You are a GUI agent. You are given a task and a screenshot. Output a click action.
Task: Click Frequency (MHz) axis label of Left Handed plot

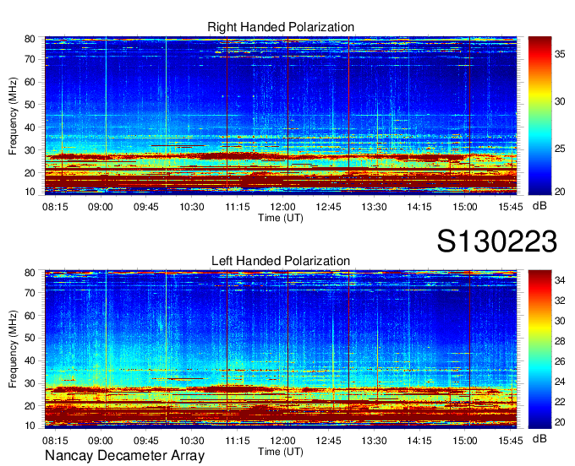click(x=13, y=349)
